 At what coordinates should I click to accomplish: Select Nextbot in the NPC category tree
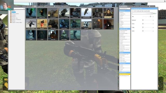tap(13, 21)
